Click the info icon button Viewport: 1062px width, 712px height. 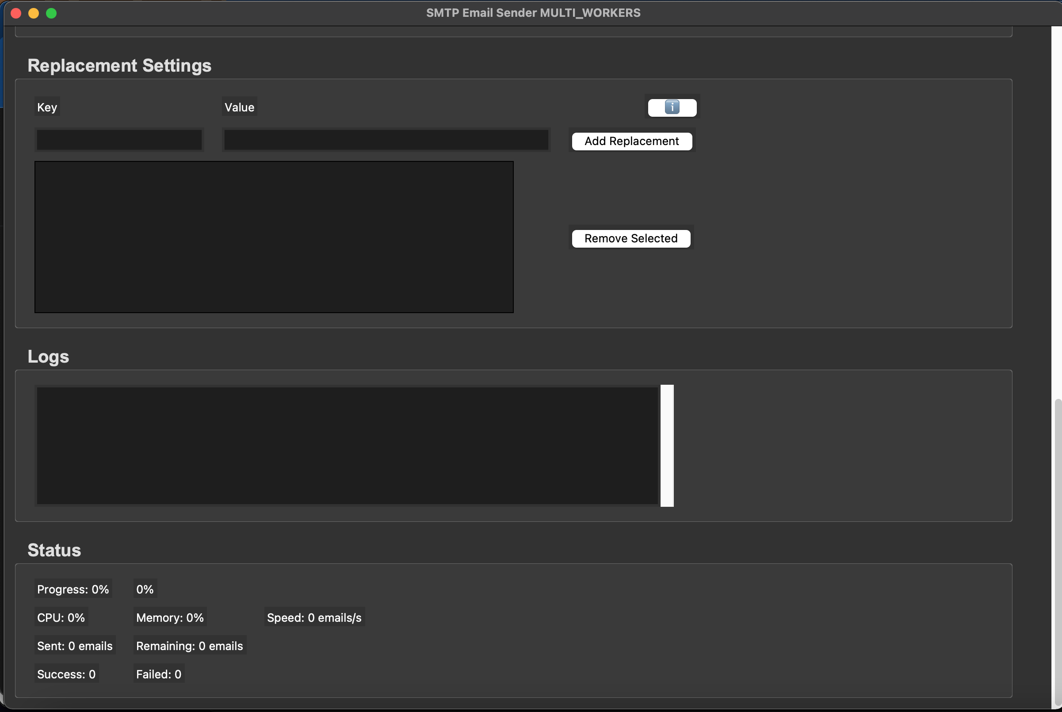pyautogui.click(x=672, y=107)
